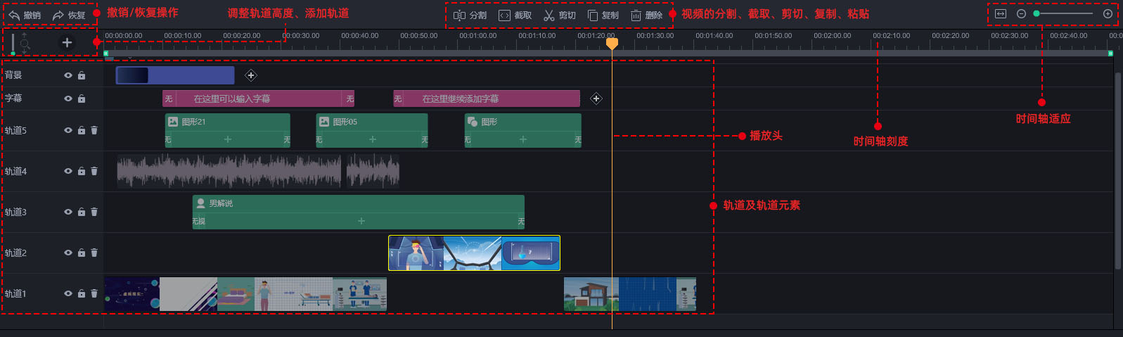The height and width of the screenshot is (337, 1123).
Task: Add subtitle clip via 字幕 track plus icon
Action: point(596,98)
